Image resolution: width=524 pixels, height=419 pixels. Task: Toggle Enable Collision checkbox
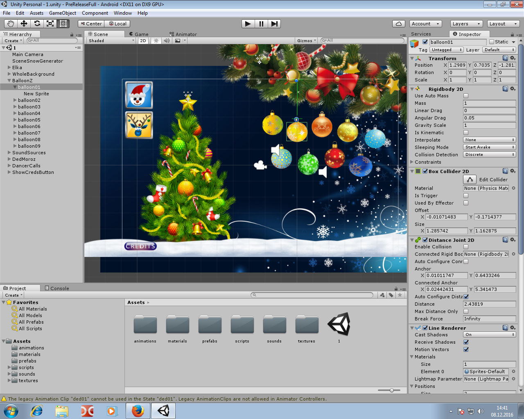[x=465, y=247]
